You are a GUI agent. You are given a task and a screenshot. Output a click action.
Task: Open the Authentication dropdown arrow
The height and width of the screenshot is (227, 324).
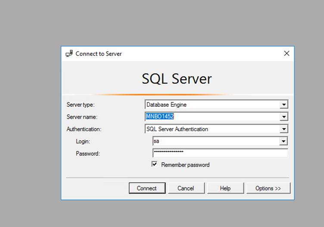coord(284,129)
